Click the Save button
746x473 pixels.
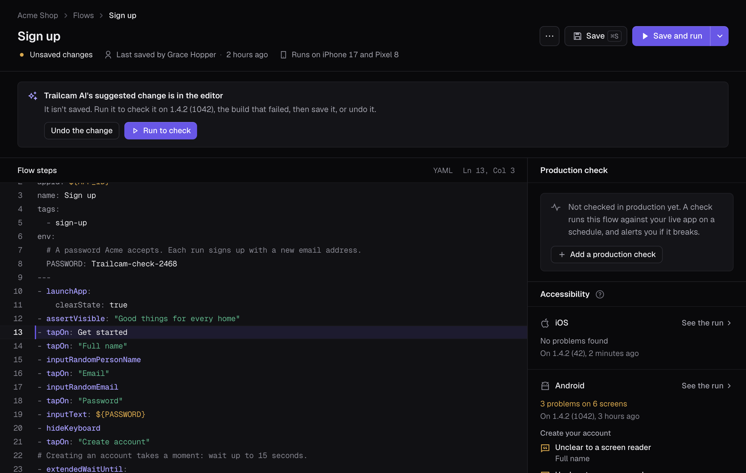point(596,36)
